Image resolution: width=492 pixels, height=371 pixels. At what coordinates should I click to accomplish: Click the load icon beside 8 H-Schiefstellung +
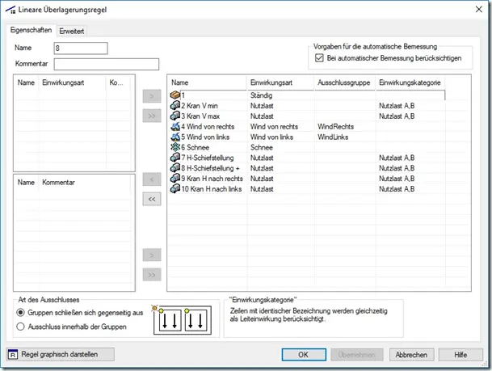pos(175,168)
